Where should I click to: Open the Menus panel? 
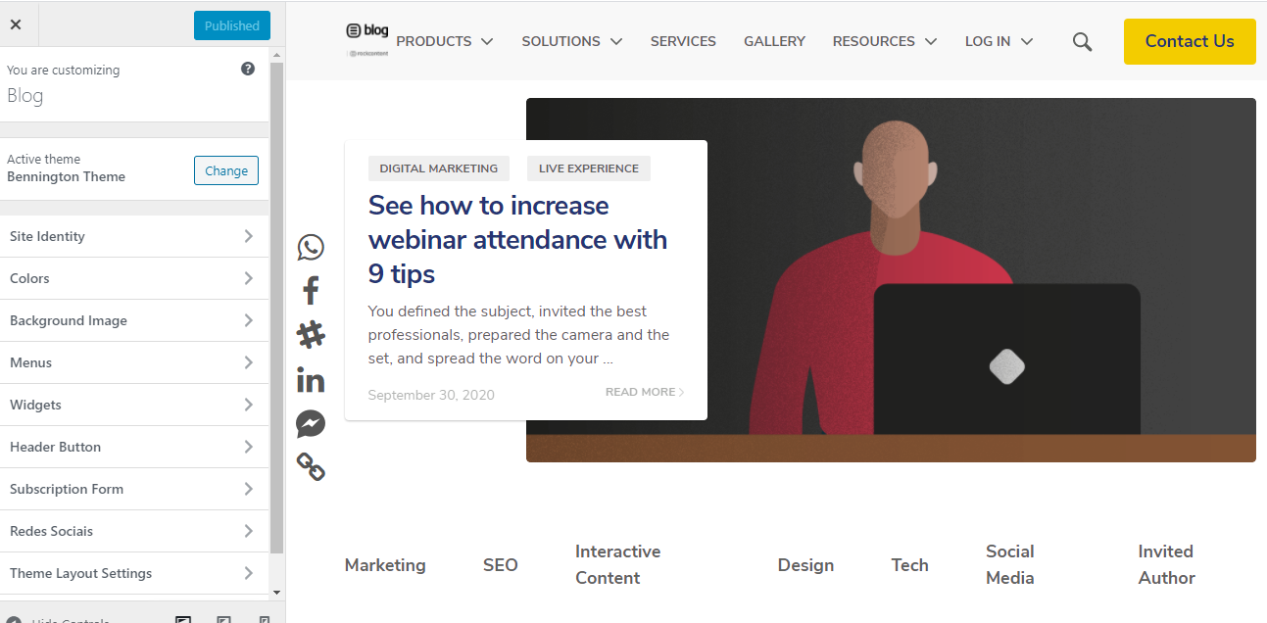point(134,362)
